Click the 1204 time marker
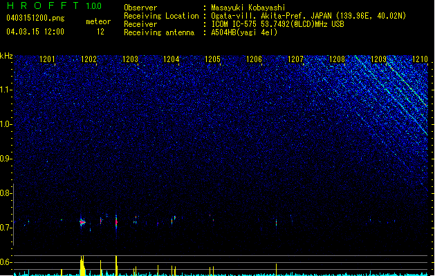435x276 pixels. tap(172, 59)
